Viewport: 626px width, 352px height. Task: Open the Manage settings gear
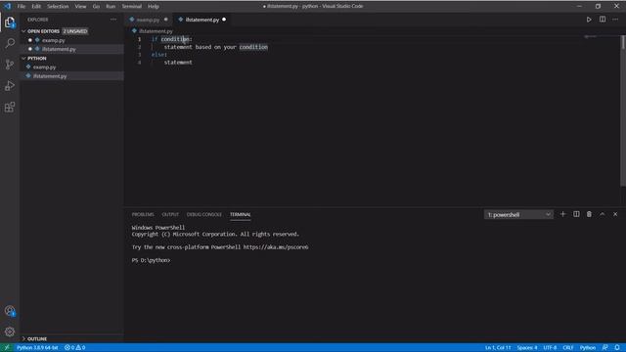point(10,331)
